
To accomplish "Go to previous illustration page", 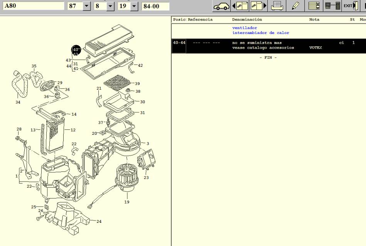I will pos(240,6).
